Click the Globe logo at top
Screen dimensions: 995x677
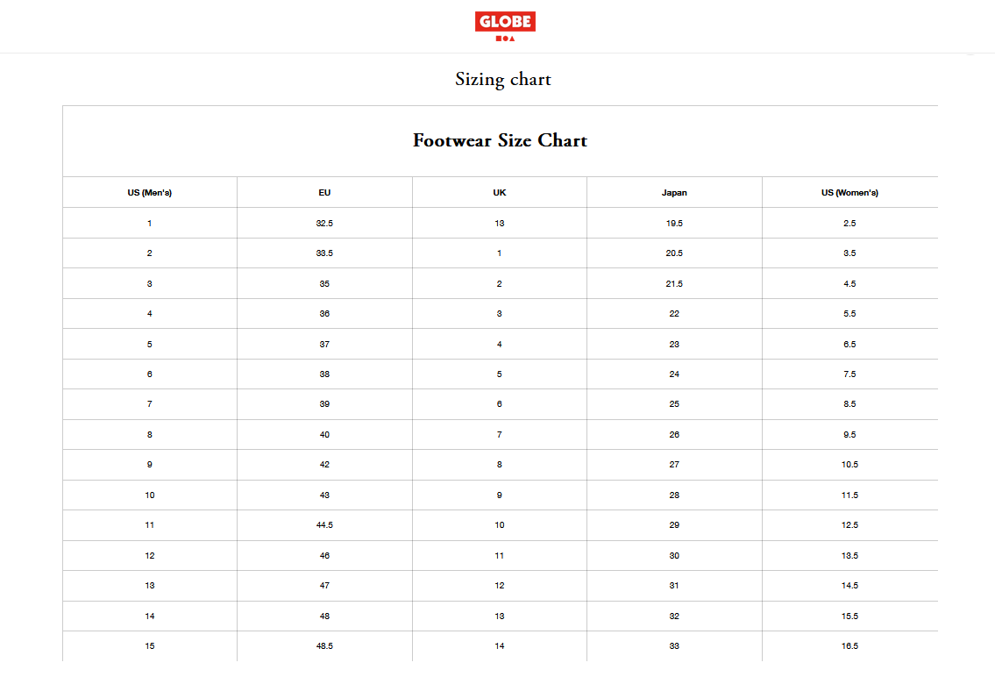click(505, 26)
